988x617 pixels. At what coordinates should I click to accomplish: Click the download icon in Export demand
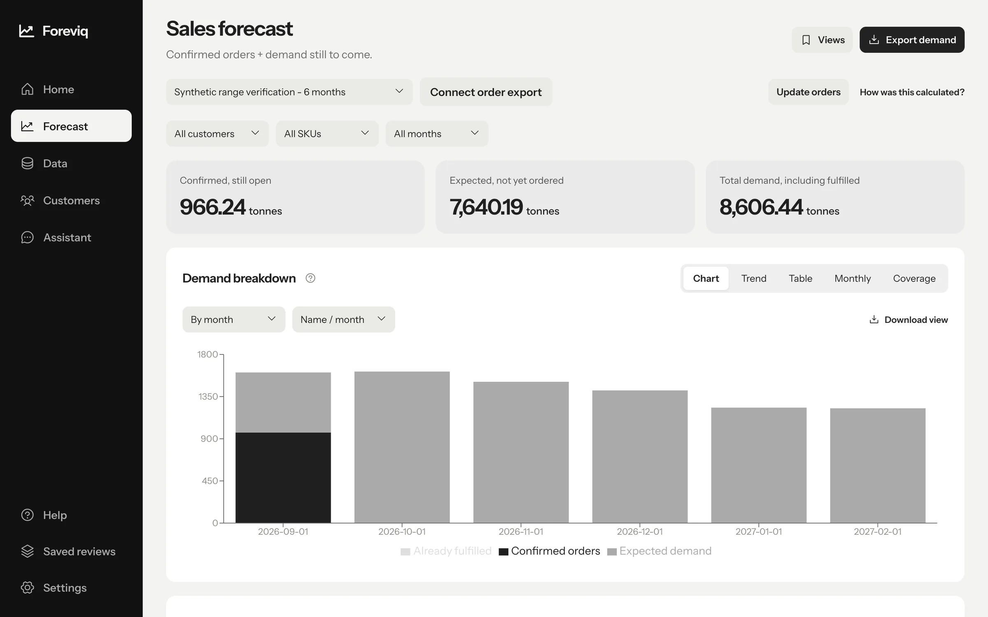pyautogui.click(x=874, y=40)
